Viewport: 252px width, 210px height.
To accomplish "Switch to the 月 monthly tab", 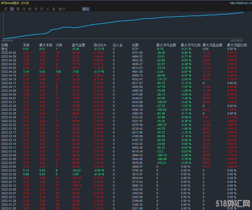I will [x=24, y=9].
